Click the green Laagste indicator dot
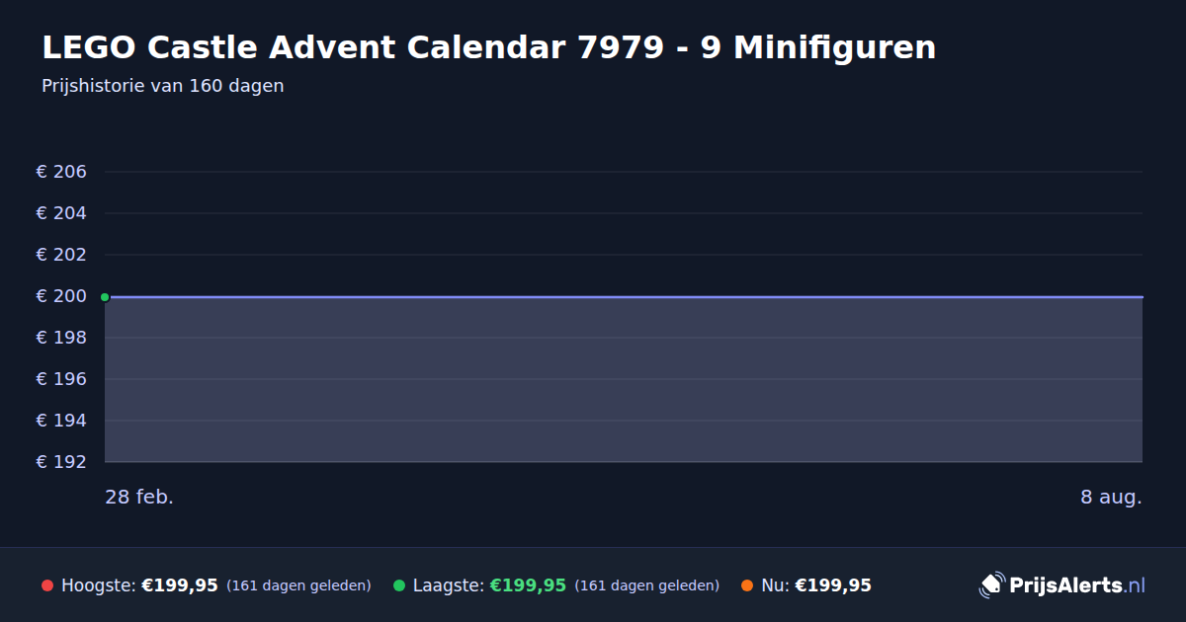The height and width of the screenshot is (622, 1186). point(399,585)
